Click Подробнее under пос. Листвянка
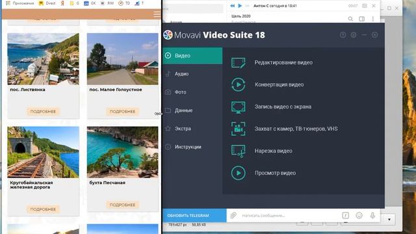The height and width of the screenshot is (234, 416). pyautogui.click(x=43, y=111)
